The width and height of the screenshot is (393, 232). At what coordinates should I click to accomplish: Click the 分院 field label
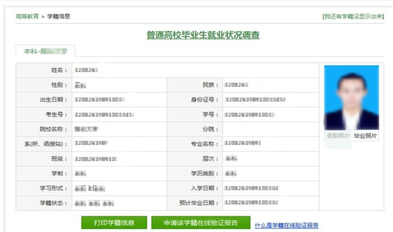click(210, 129)
